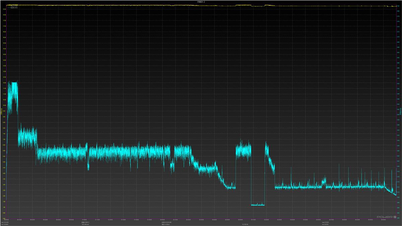Click the left vertical voltage axis title
402x226 pixels.
[x=2, y=111]
